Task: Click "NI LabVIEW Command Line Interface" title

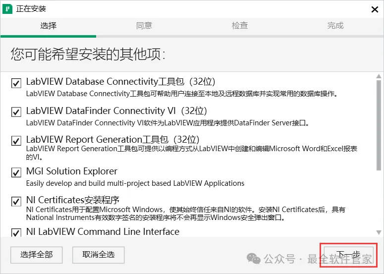Action: tap(103, 232)
